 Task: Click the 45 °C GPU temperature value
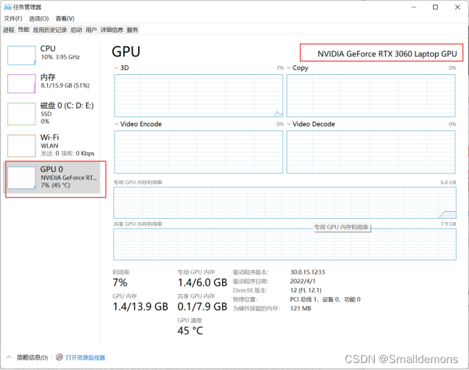tap(190, 331)
